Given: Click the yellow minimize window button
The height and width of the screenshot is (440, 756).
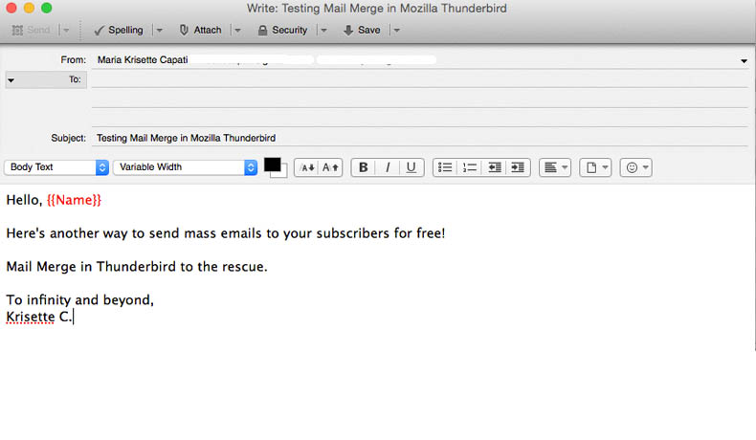Looking at the screenshot, I should (x=29, y=8).
